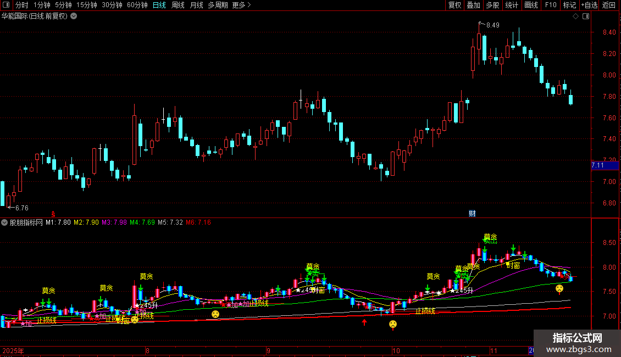Click the sad face icon between months 8 and 9
The width and height of the screenshot is (621, 357).
coord(215,314)
